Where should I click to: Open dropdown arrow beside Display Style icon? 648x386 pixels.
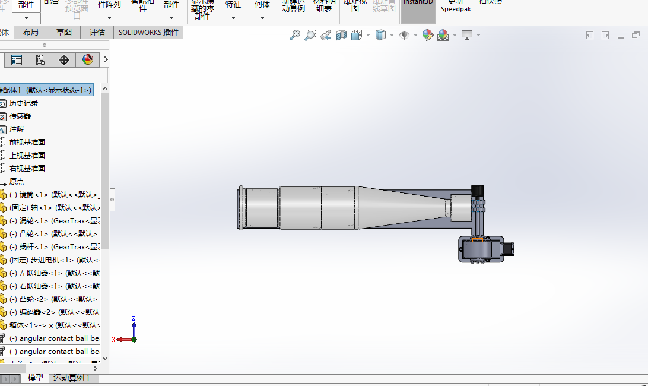[x=392, y=35]
